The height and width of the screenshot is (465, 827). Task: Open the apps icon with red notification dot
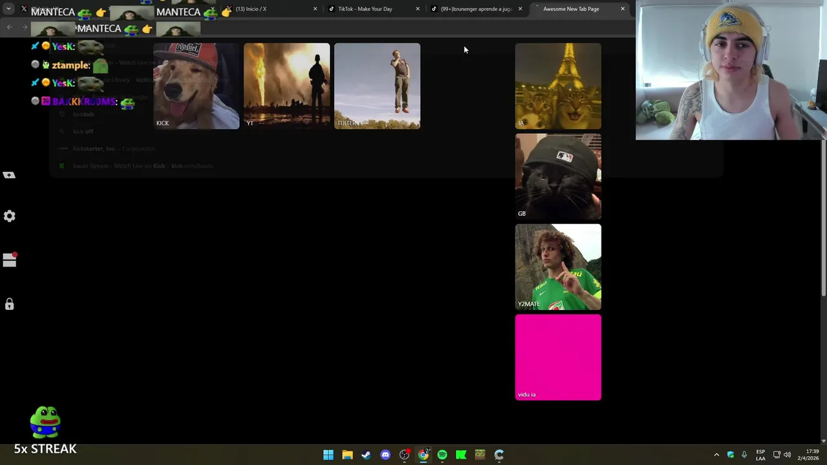[x=9, y=259]
